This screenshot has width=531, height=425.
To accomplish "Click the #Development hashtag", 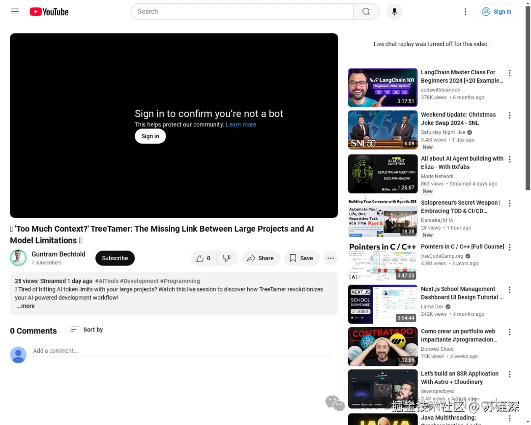I will point(139,281).
